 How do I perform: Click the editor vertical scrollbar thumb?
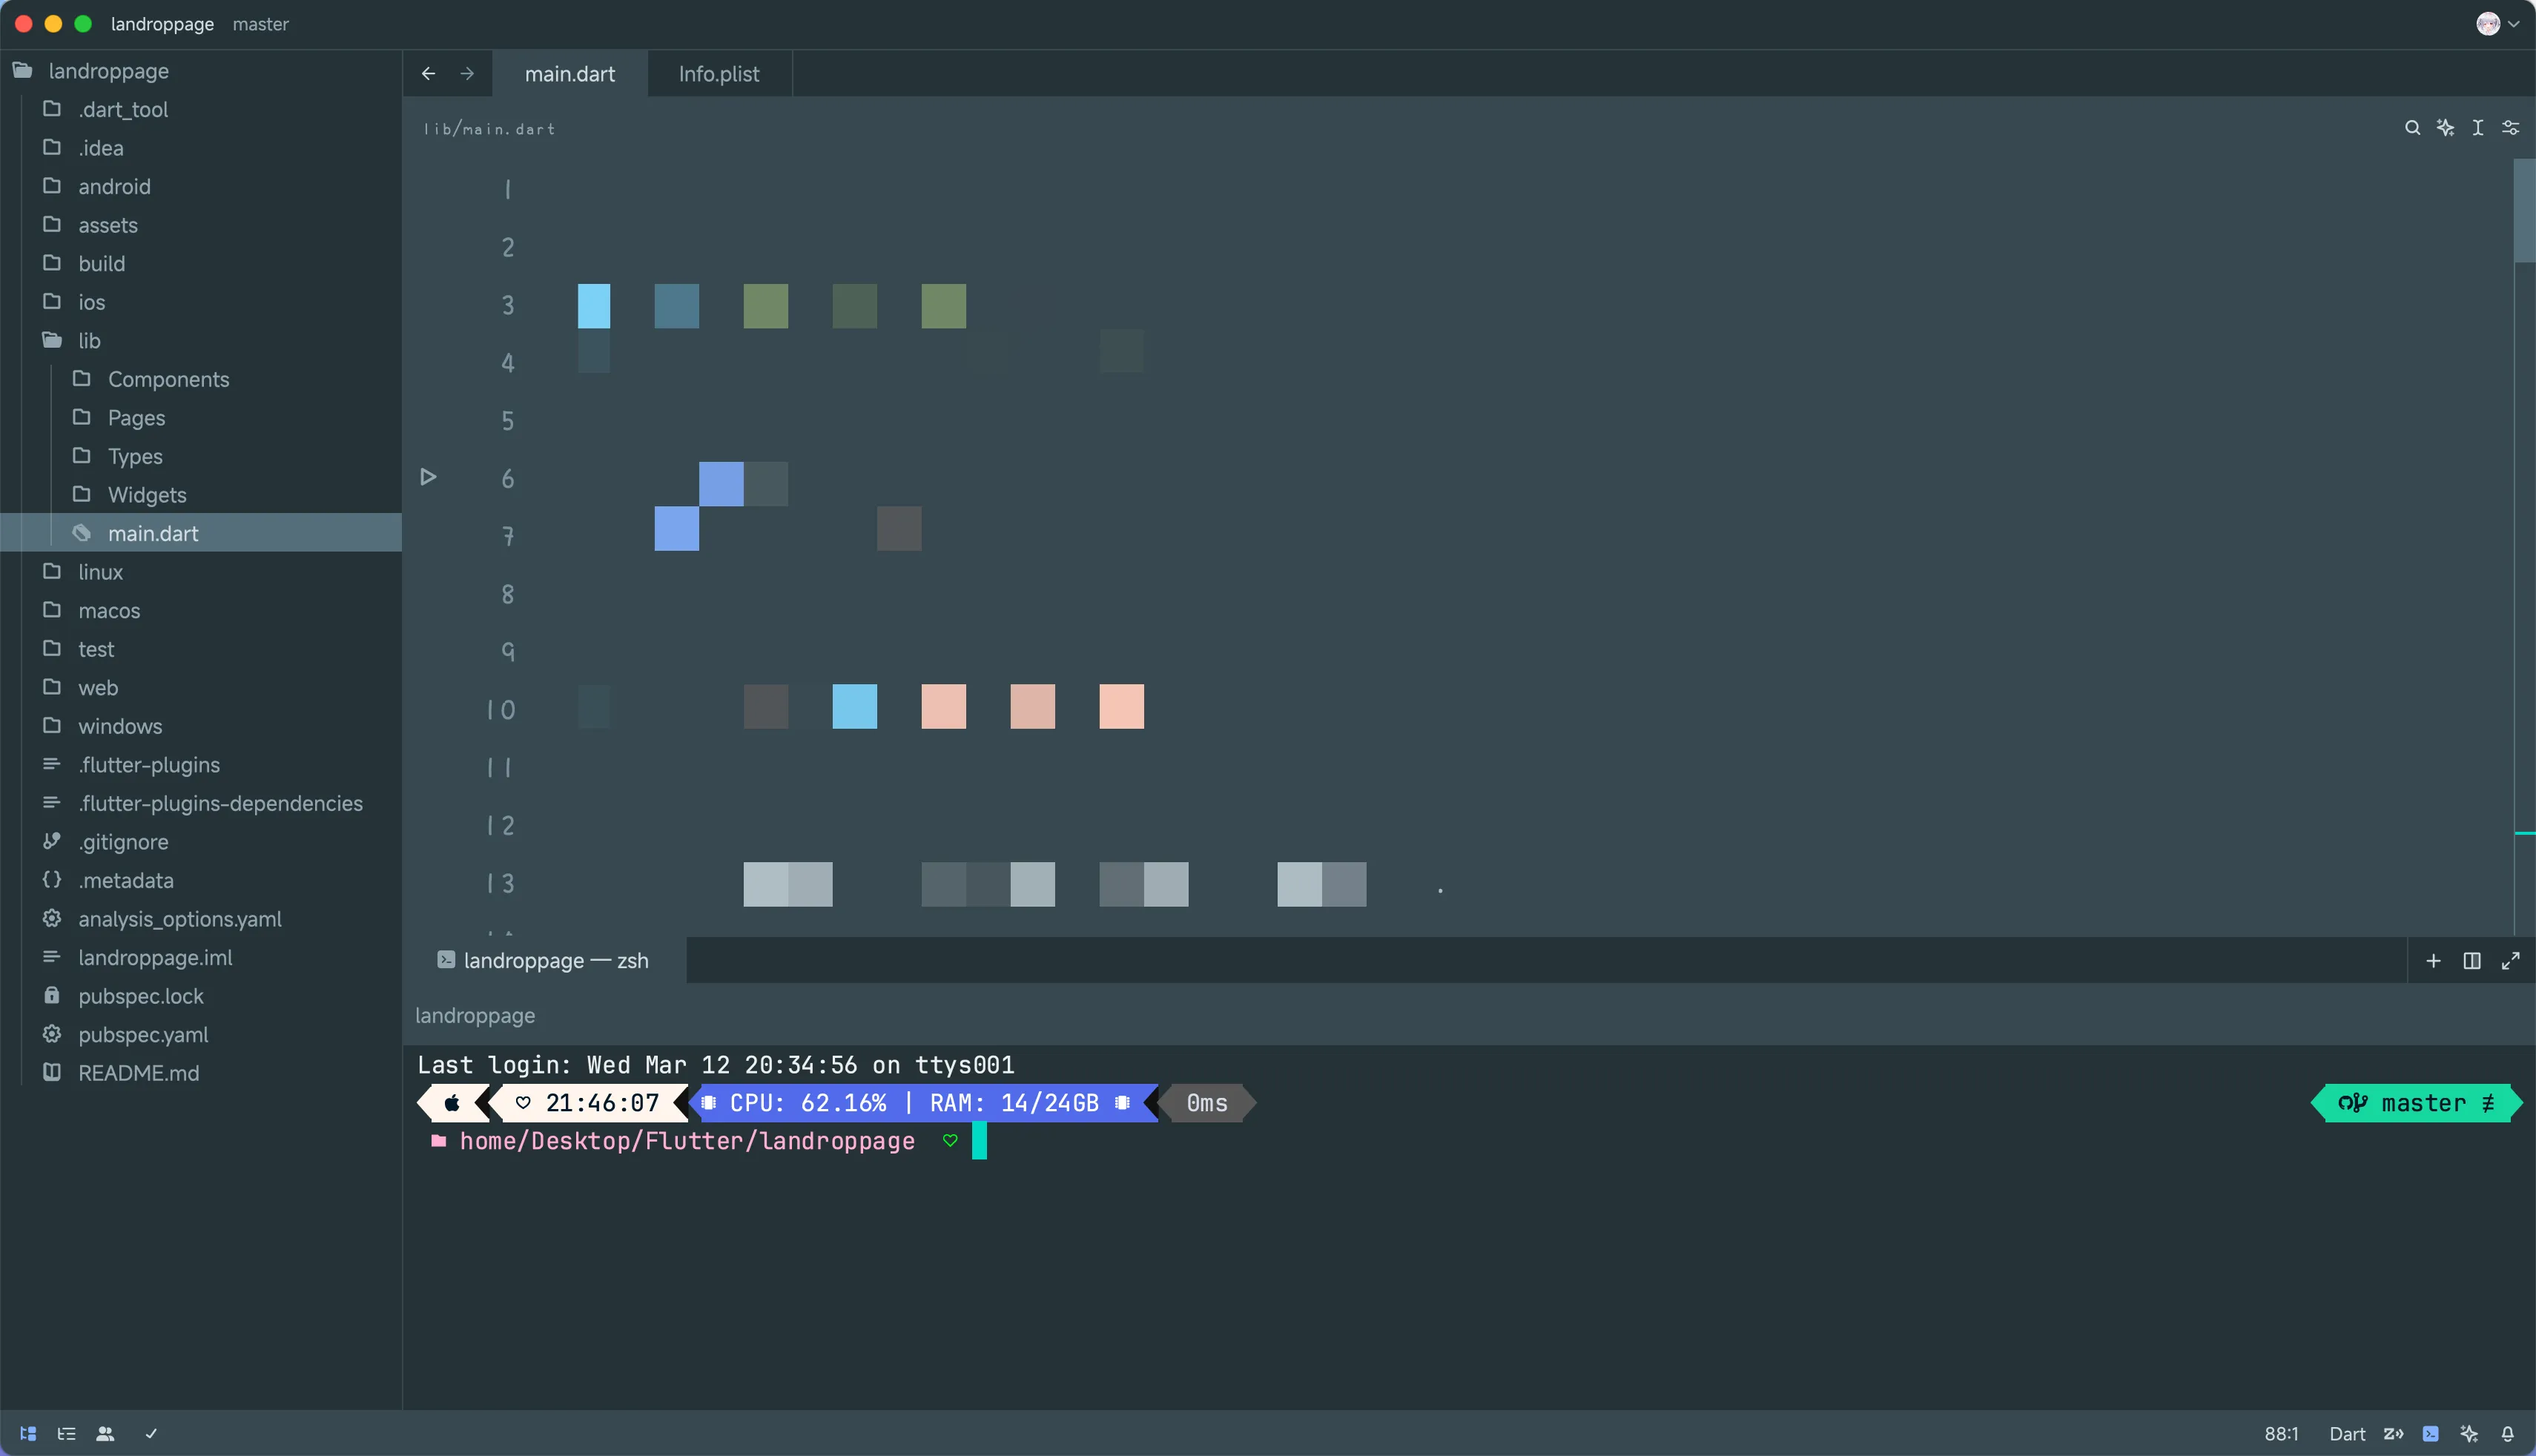2524,210
